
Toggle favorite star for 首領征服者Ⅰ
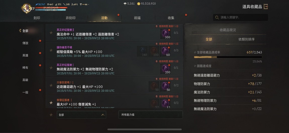point(51,103)
